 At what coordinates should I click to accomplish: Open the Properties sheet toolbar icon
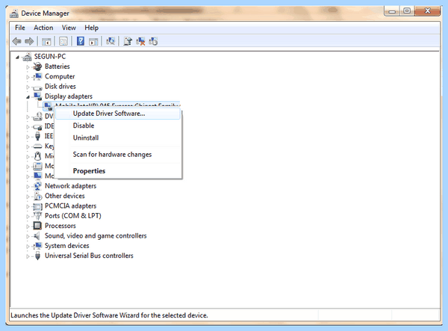pyautogui.click(x=63, y=41)
